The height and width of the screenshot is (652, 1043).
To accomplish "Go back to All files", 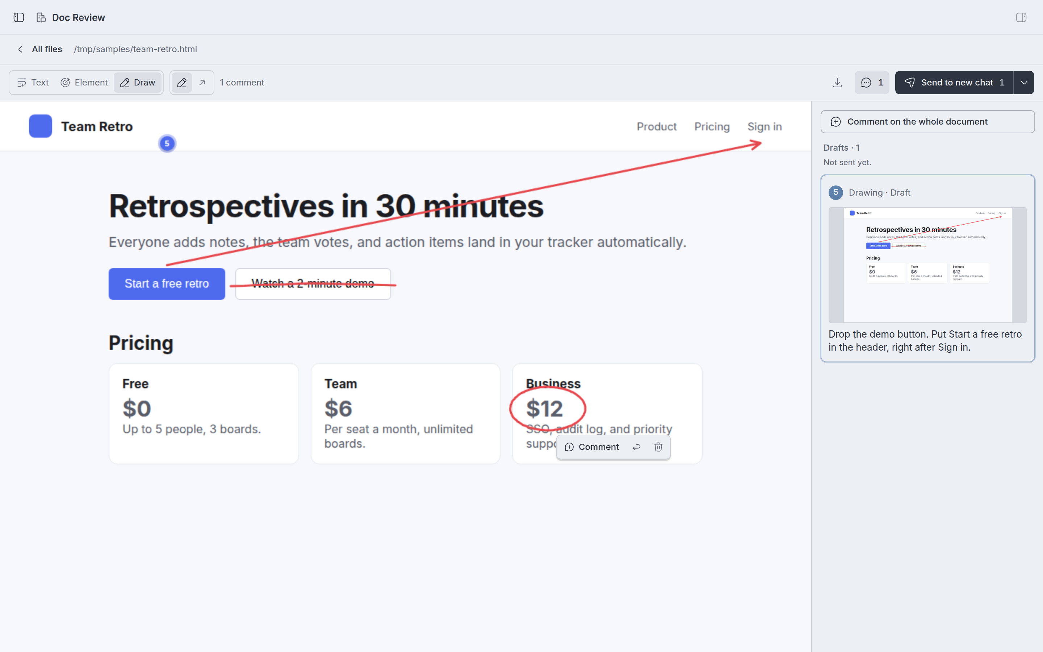I will 40,49.
